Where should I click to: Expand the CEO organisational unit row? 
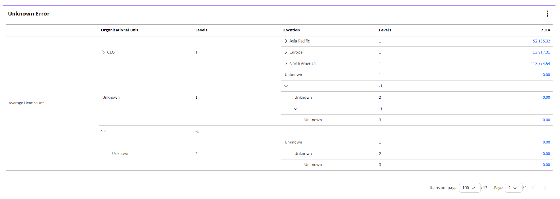click(x=103, y=52)
